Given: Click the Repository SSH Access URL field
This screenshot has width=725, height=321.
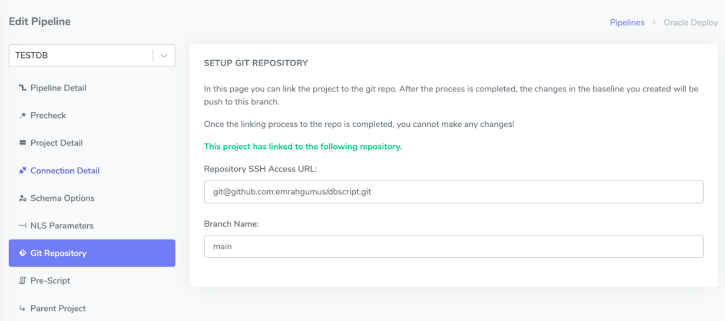Looking at the screenshot, I should pos(453,192).
